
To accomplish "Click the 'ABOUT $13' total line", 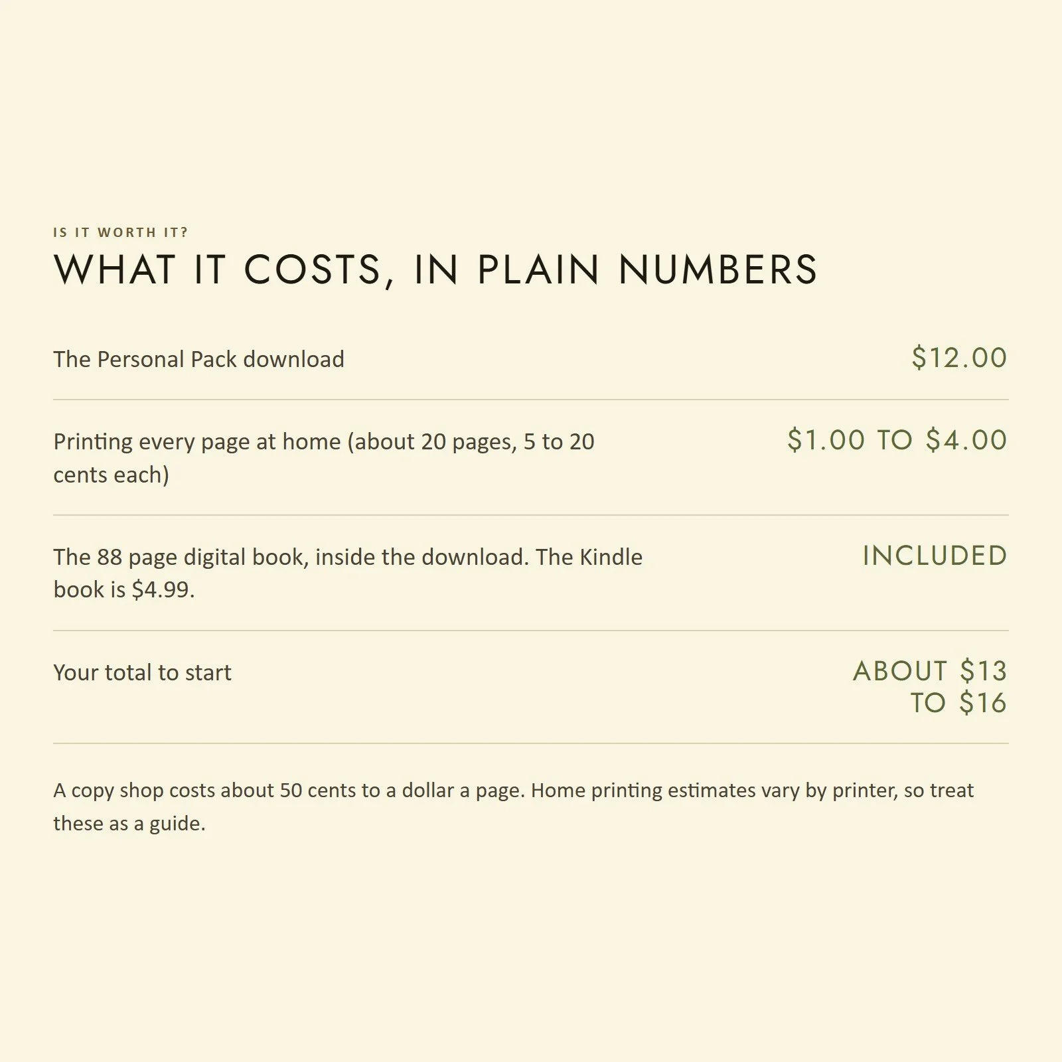I will [x=930, y=671].
